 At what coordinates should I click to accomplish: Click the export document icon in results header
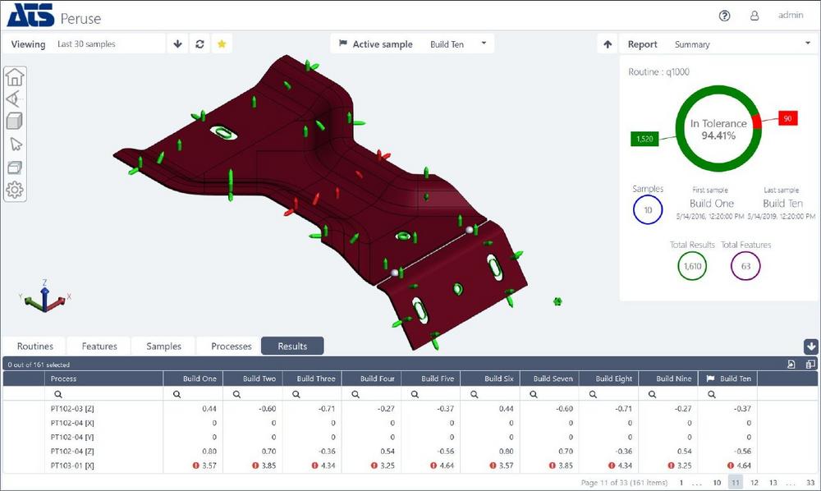[791, 365]
